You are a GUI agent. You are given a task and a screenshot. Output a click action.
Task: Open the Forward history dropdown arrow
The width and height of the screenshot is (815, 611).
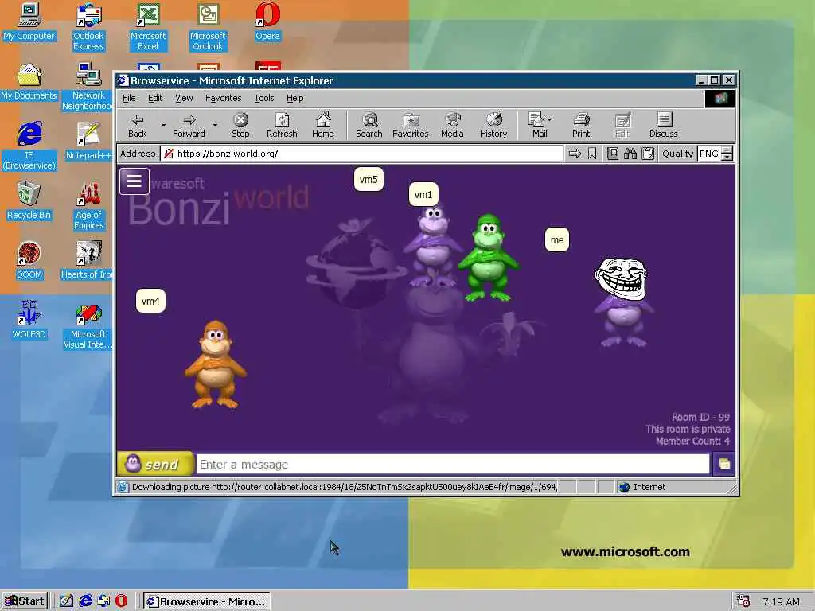pos(215,125)
